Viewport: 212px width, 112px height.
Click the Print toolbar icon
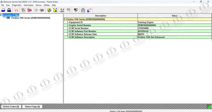(3, 10)
